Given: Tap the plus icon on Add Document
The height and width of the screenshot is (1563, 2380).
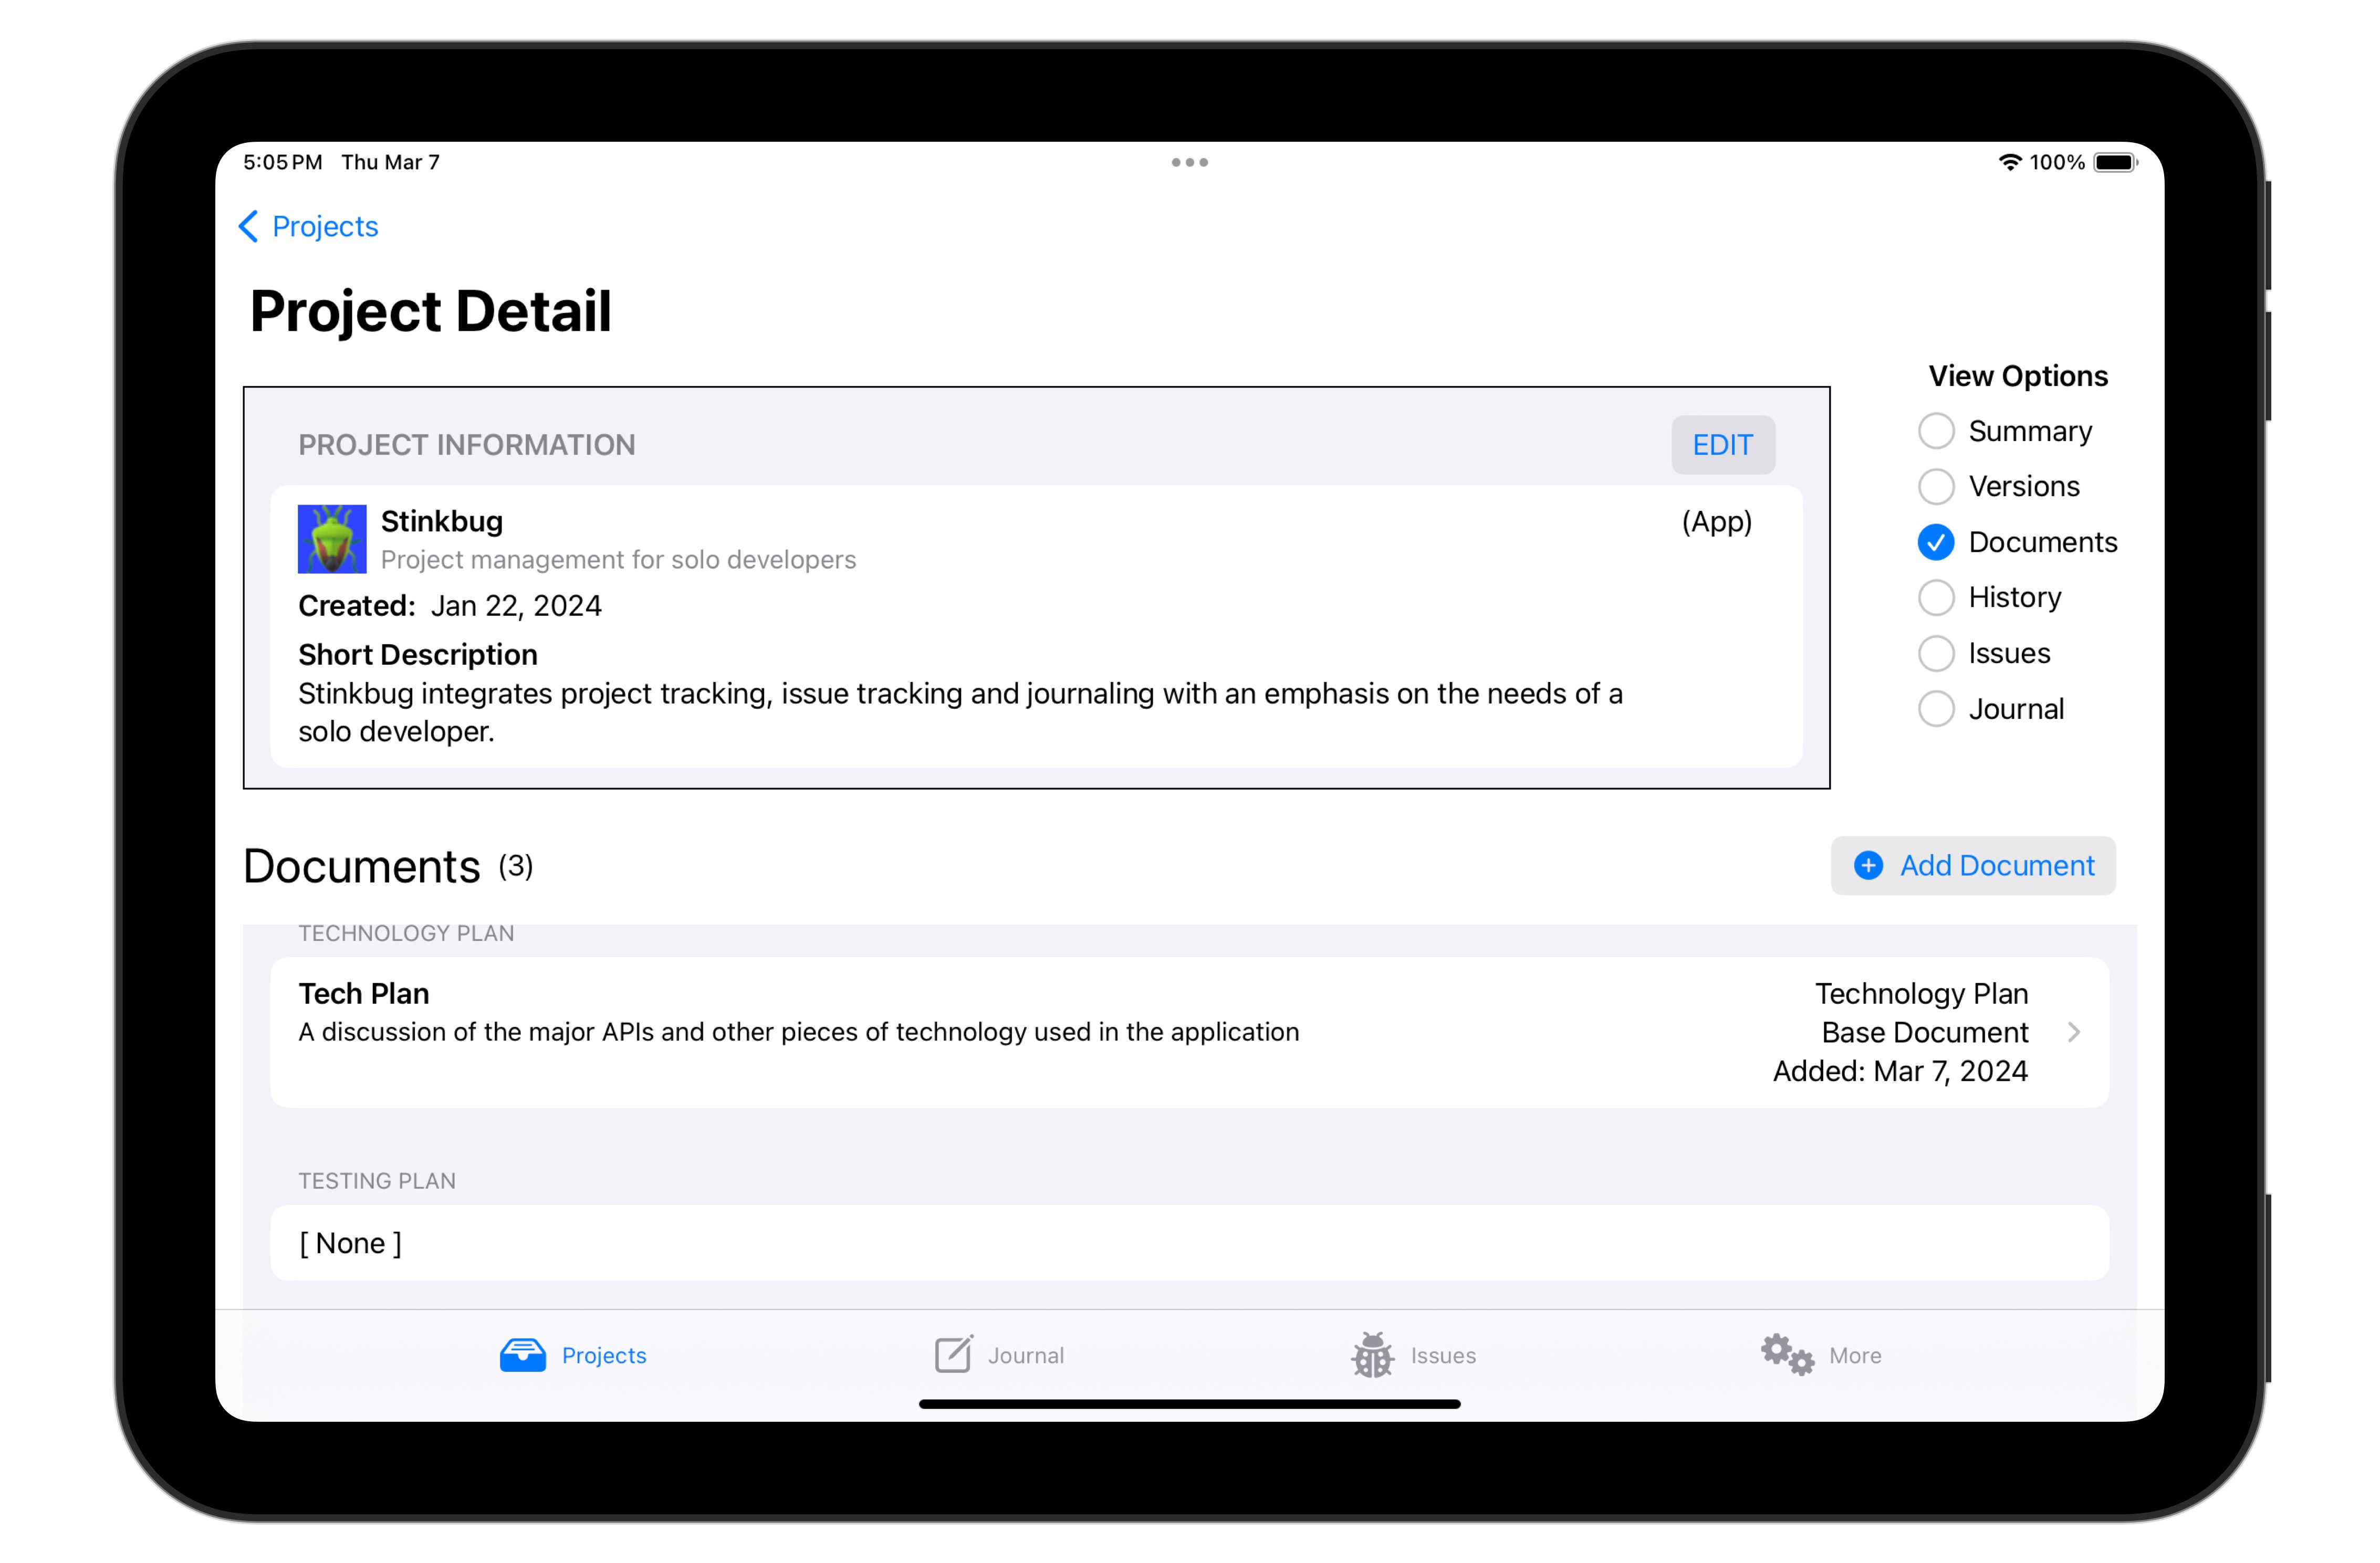Looking at the screenshot, I should [1868, 866].
